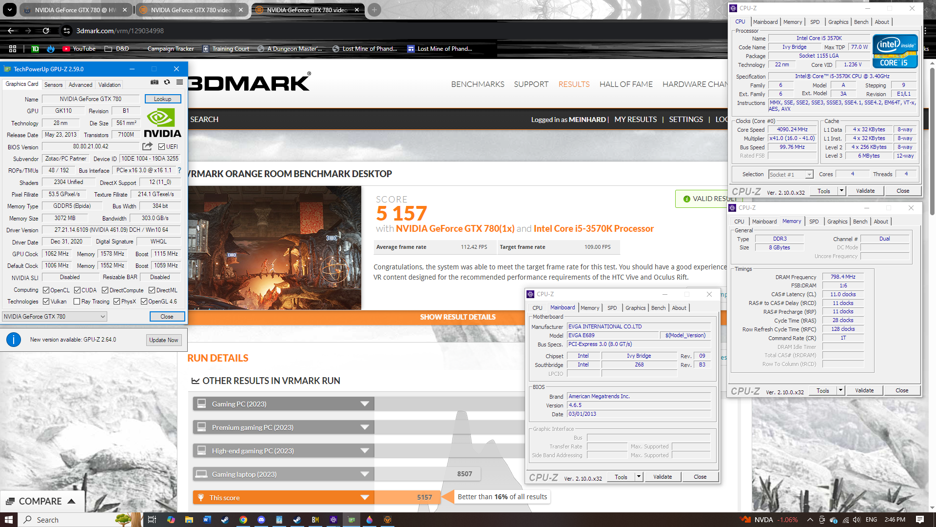Open MY RESULTS link on 3DMark
The image size is (936, 527).
point(636,120)
